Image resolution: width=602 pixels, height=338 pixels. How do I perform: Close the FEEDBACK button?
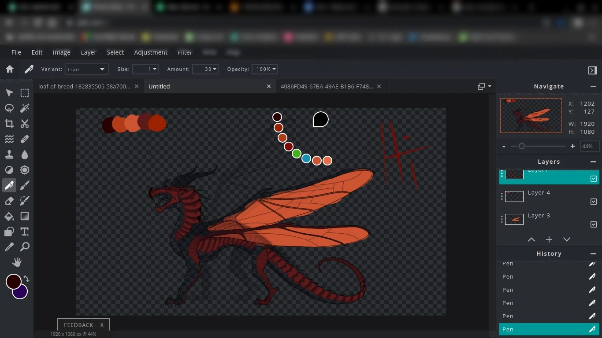click(x=102, y=325)
